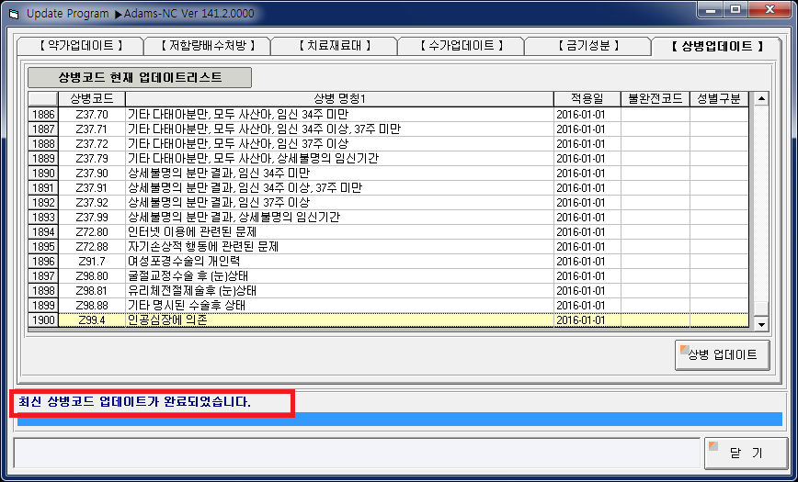This screenshot has width=798, height=482.
Task: Click code cell Z37.90
Action: click(92, 174)
